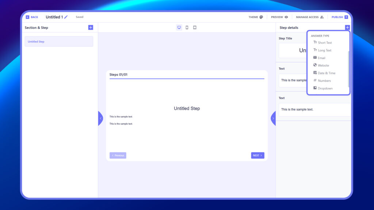The width and height of the screenshot is (374, 210).
Task: Switch to mobile preview mode
Action: point(187,27)
